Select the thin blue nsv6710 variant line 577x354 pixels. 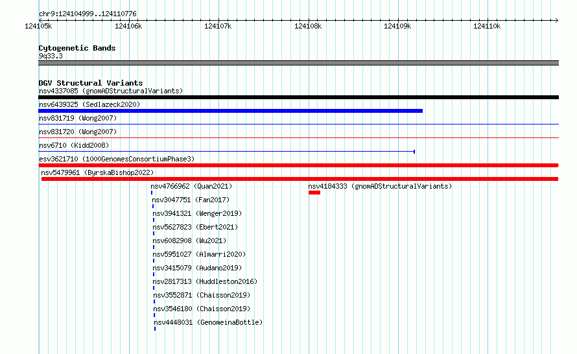point(227,152)
